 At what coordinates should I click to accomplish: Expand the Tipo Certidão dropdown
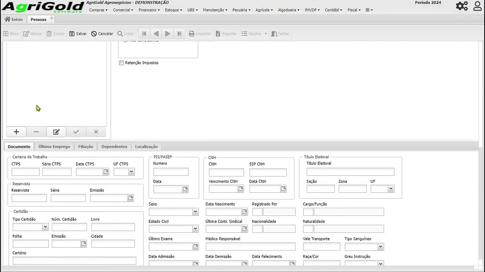pos(45,227)
